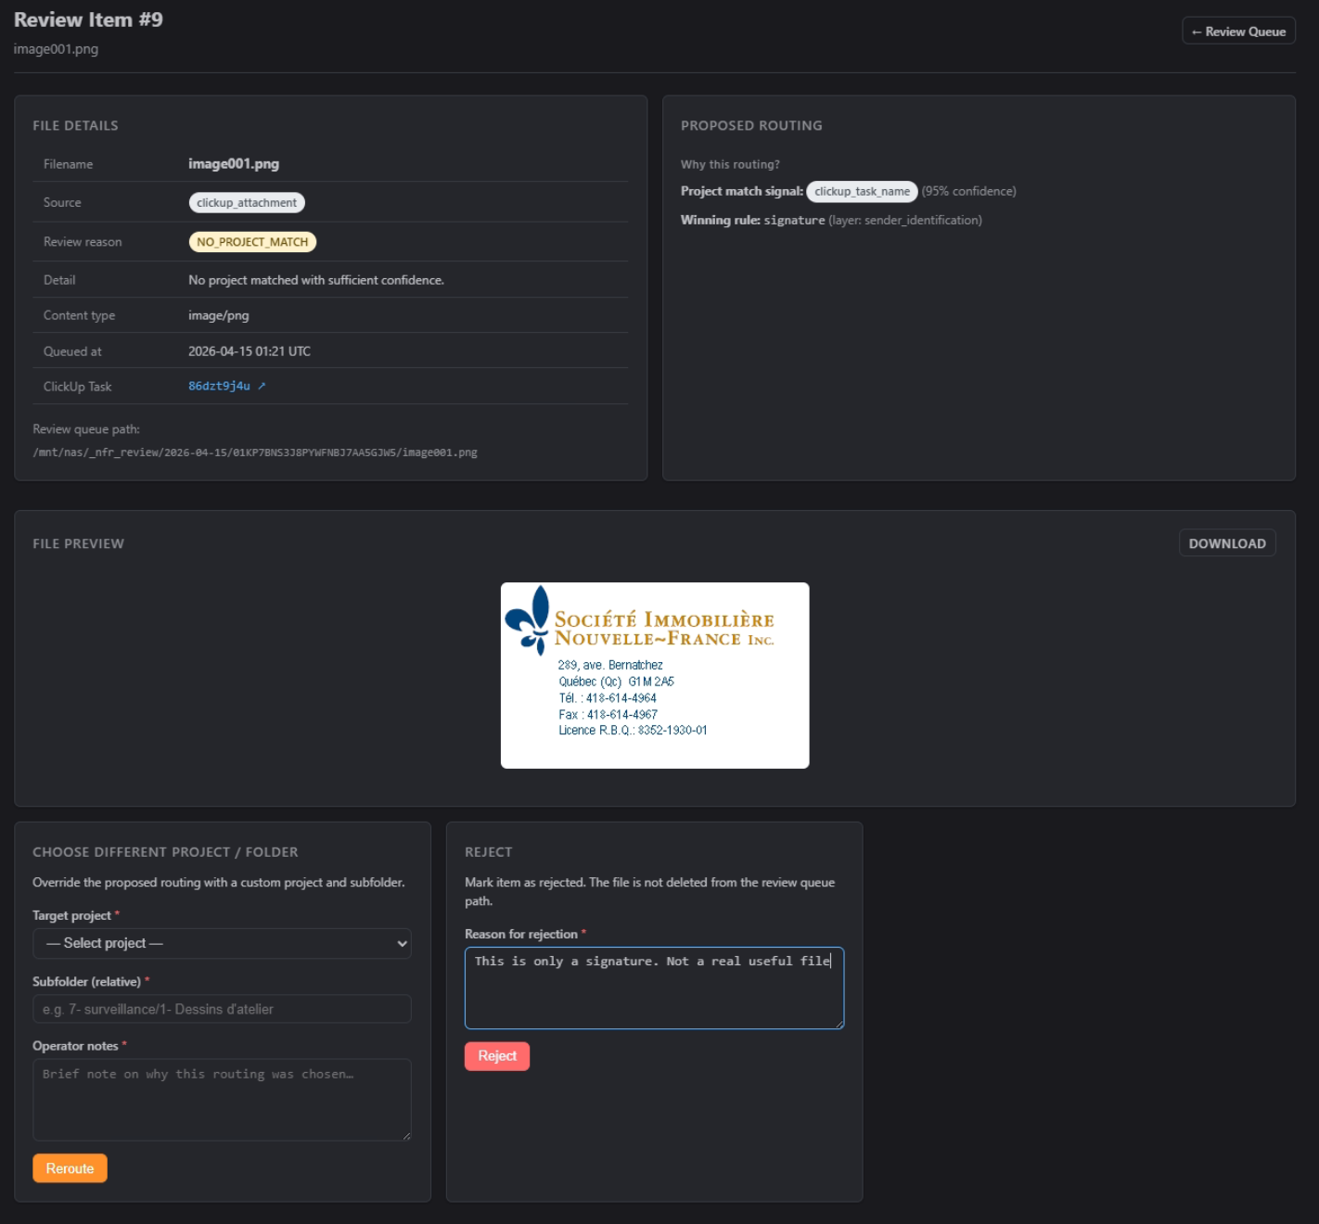Go back to the Review Queue
Screen dimensions: 1319x1224
pyautogui.click(x=1238, y=32)
